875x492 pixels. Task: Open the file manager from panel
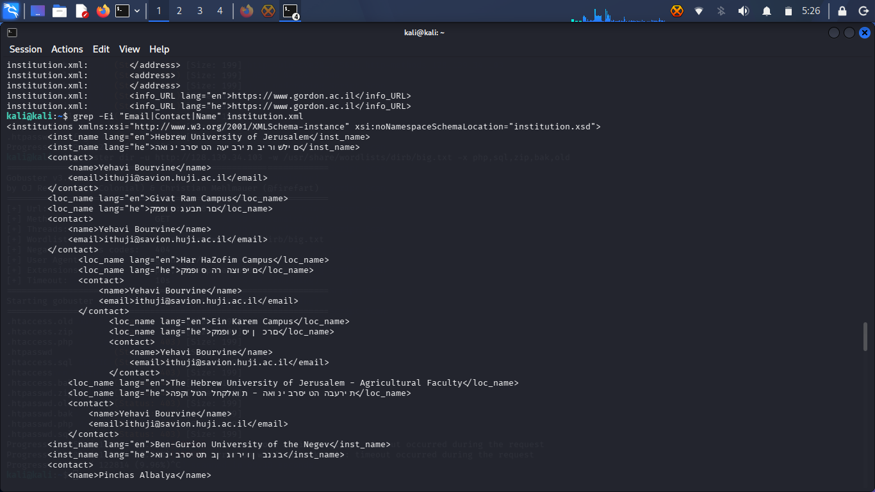coord(60,11)
